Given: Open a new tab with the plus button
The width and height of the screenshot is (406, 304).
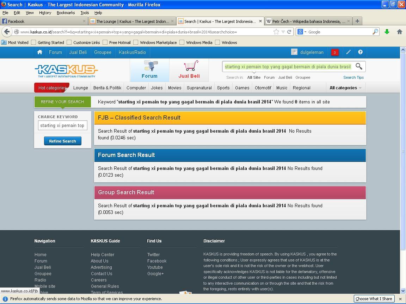Looking at the screenshot, I should coord(357,21).
